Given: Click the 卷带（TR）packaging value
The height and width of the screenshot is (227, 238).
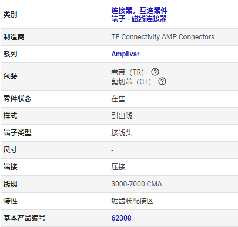Looking at the screenshot, I should pos(128,72).
